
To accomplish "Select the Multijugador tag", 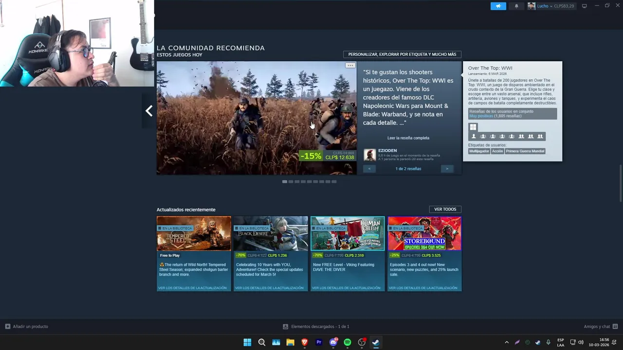I will pos(479,151).
